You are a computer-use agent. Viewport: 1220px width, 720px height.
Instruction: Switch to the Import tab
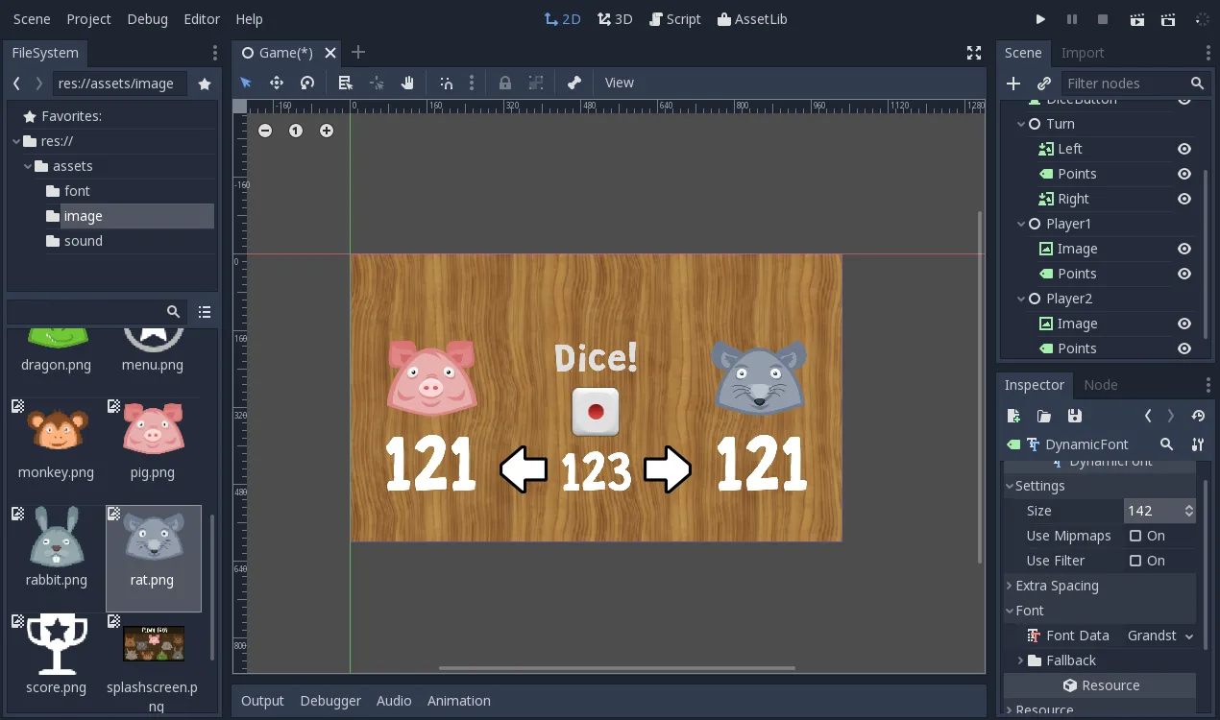[1083, 53]
